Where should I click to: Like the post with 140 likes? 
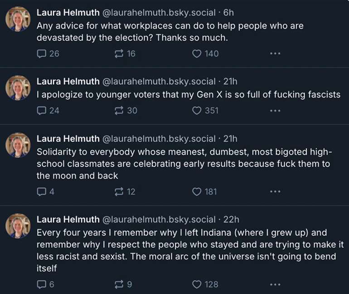(197, 53)
